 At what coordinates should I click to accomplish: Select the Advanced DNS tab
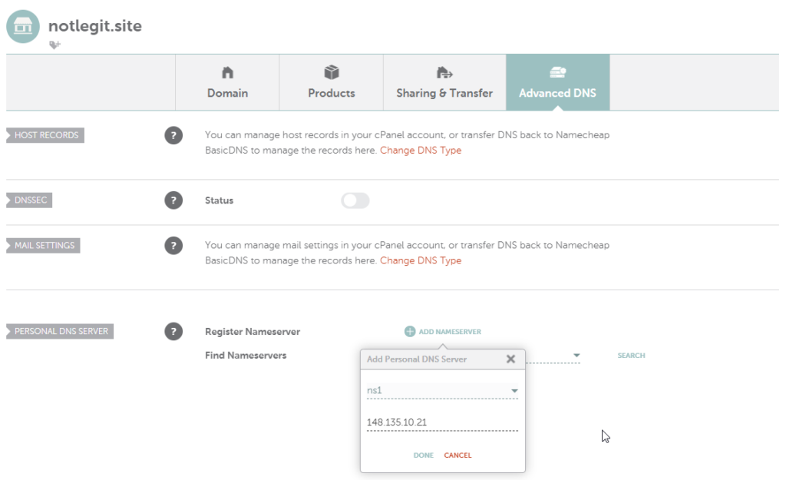(557, 82)
